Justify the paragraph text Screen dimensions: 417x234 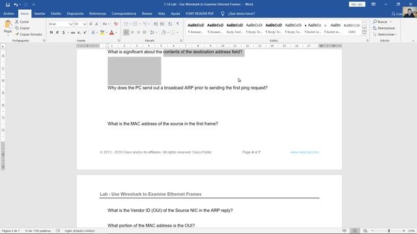pyautogui.click(x=145, y=32)
